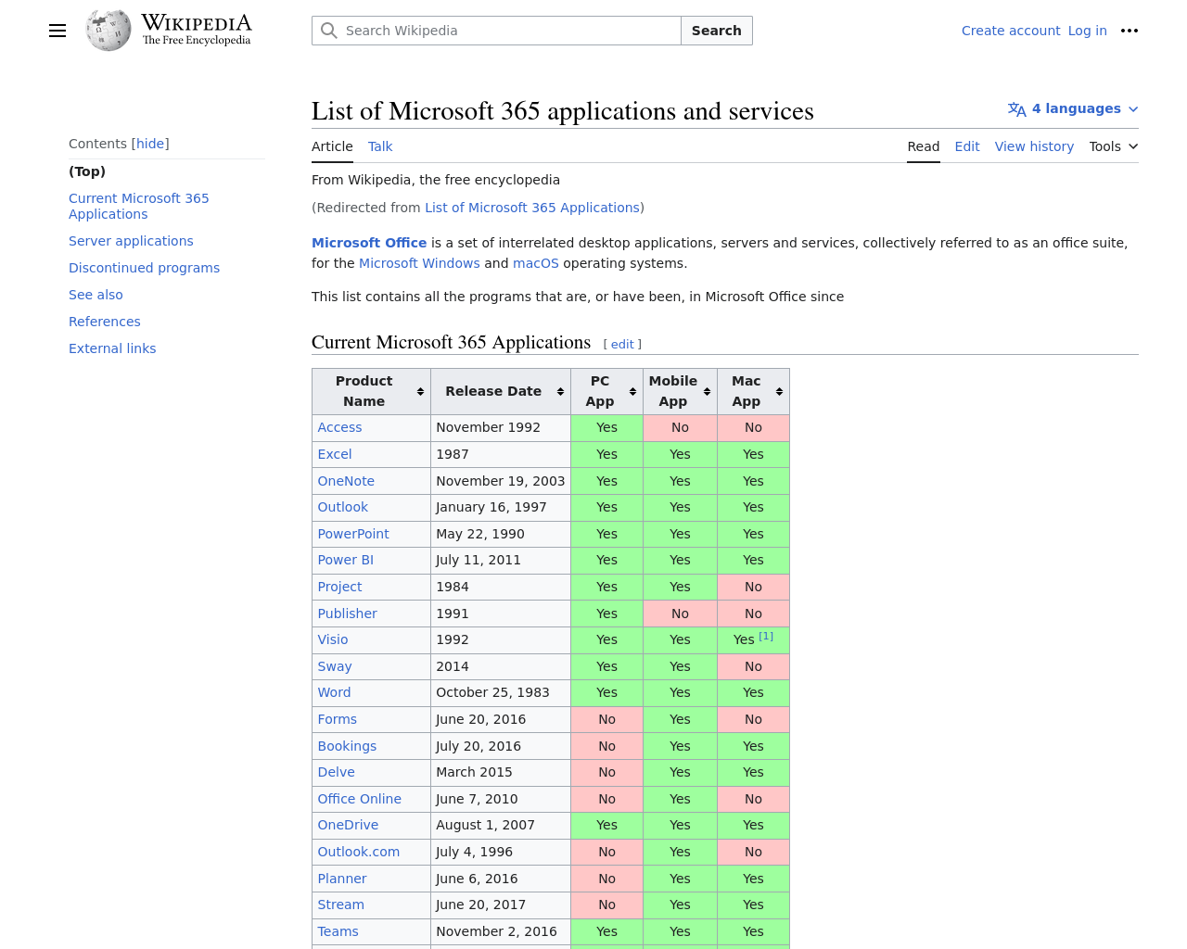Click the search magnifier icon

coord(328,31)
